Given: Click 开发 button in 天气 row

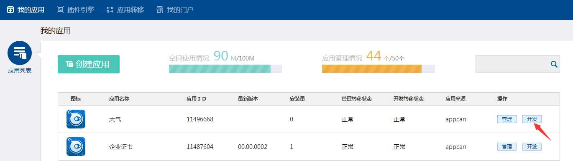Looking at the screenshot, I should pos(532,119).
